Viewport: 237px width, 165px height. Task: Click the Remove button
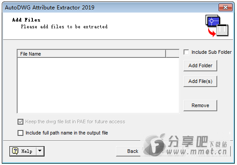pyautogui.click(x=200, y=105)
